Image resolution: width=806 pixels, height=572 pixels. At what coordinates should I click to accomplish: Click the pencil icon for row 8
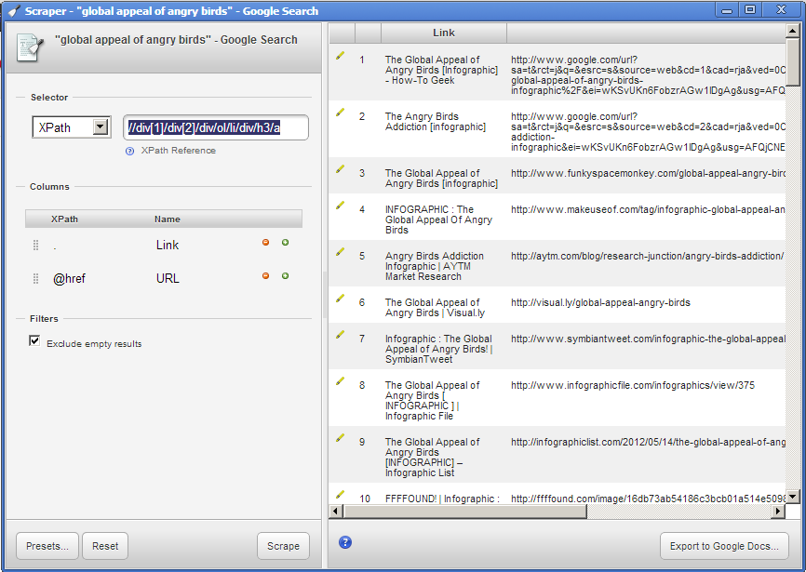tap(341, 381)
